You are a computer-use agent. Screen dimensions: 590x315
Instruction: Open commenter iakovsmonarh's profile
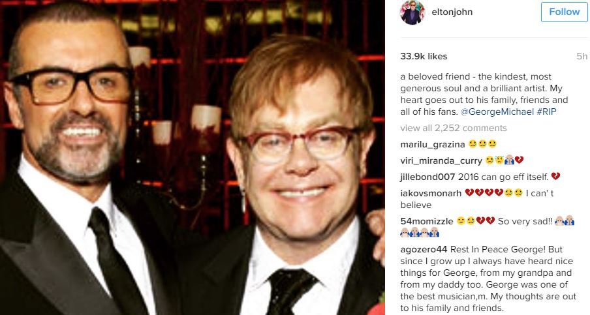[x=431, y=193]
